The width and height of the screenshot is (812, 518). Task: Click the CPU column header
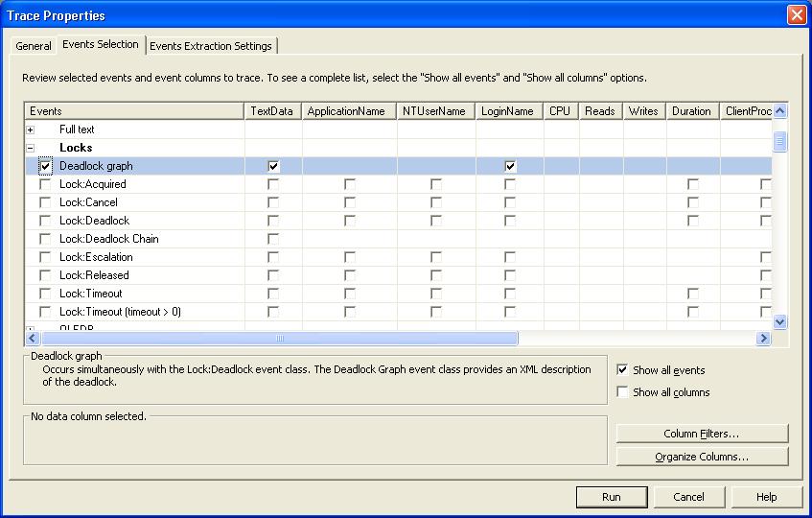click(x=561, y=111)
